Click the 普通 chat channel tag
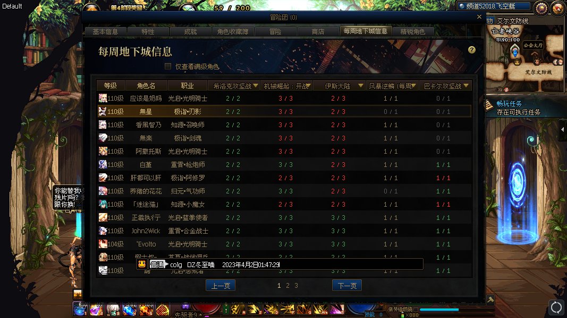This screenshot has width=567, height=318. click(157, 264)
